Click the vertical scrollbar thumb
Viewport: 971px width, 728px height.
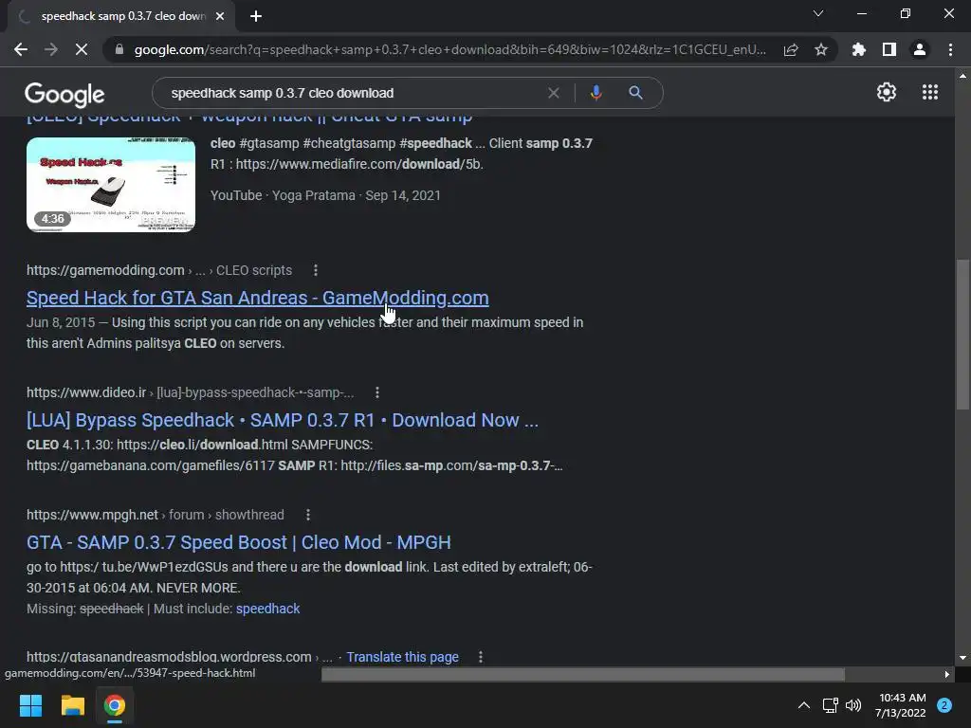962,335
